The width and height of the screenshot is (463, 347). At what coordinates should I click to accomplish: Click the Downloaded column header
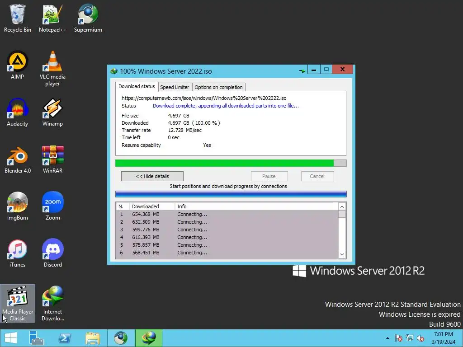coord(152,206)
